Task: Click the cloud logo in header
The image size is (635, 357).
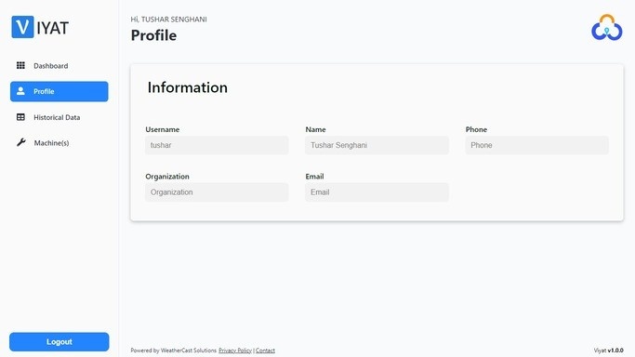Action: pos(607,28)
